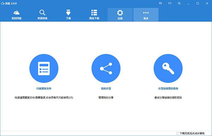The width and height of the screenshot is (212, 136).
Task: Click the text 管理我的分享
Action: coord(106,98)
